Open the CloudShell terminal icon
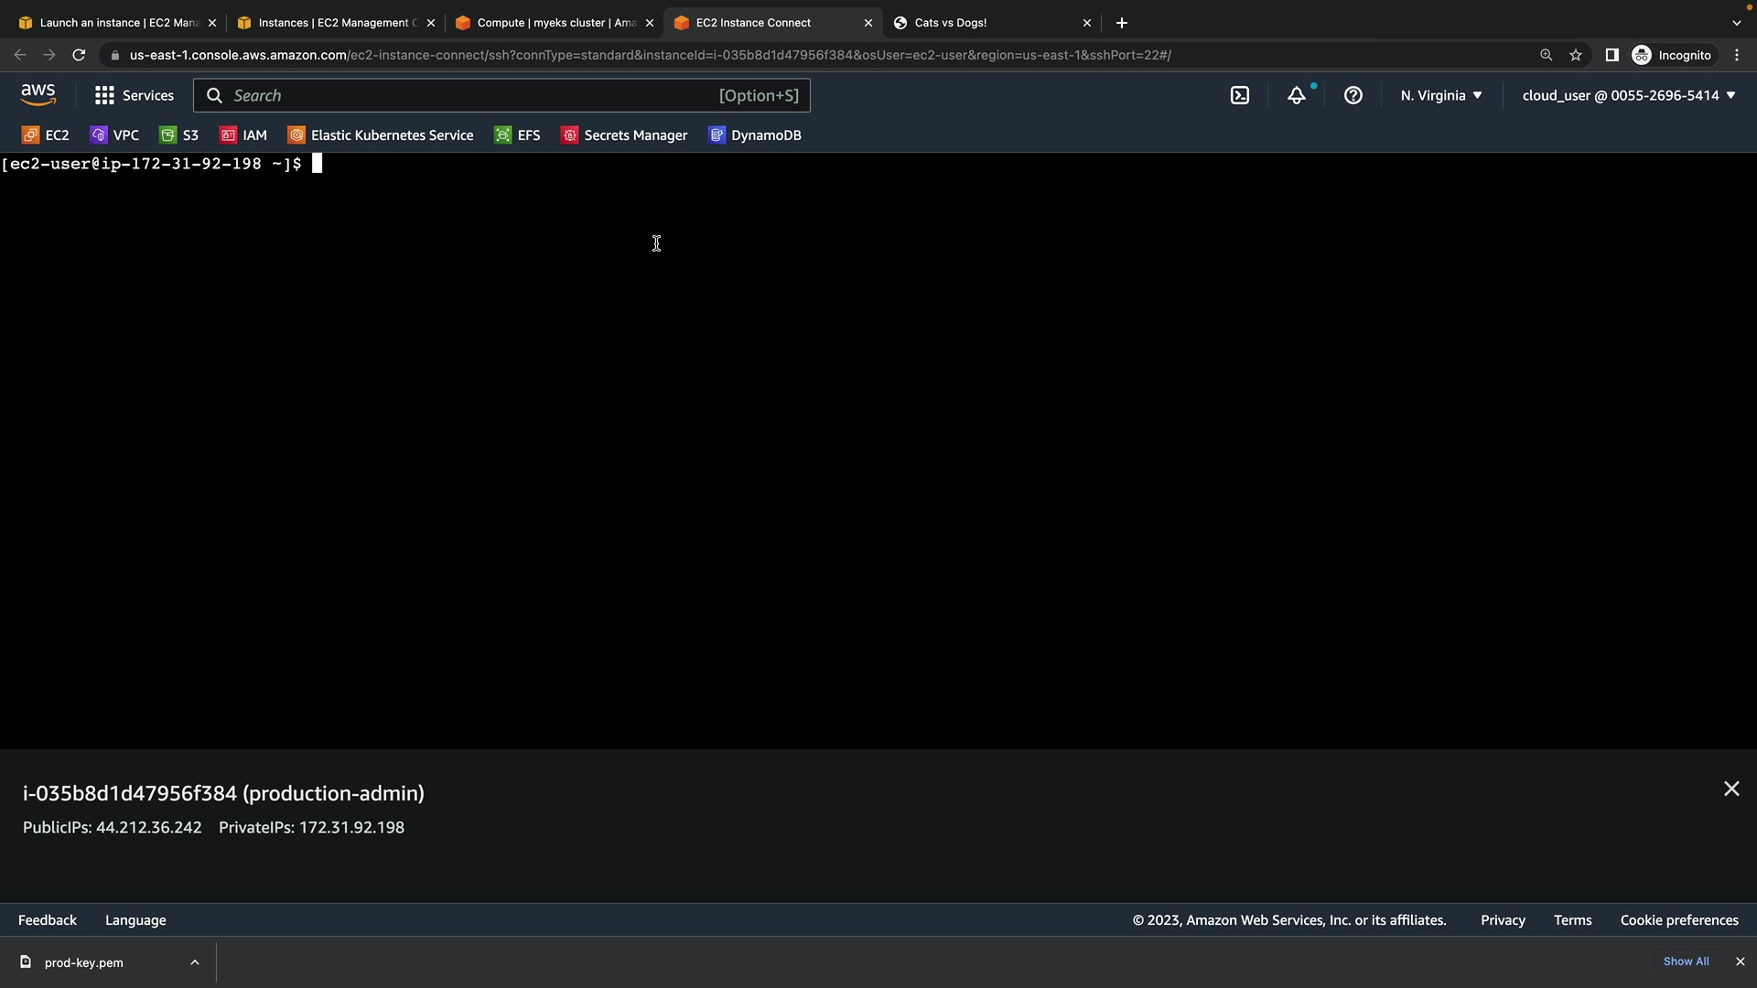1757x988 pixels. [x=1239, y=95]
